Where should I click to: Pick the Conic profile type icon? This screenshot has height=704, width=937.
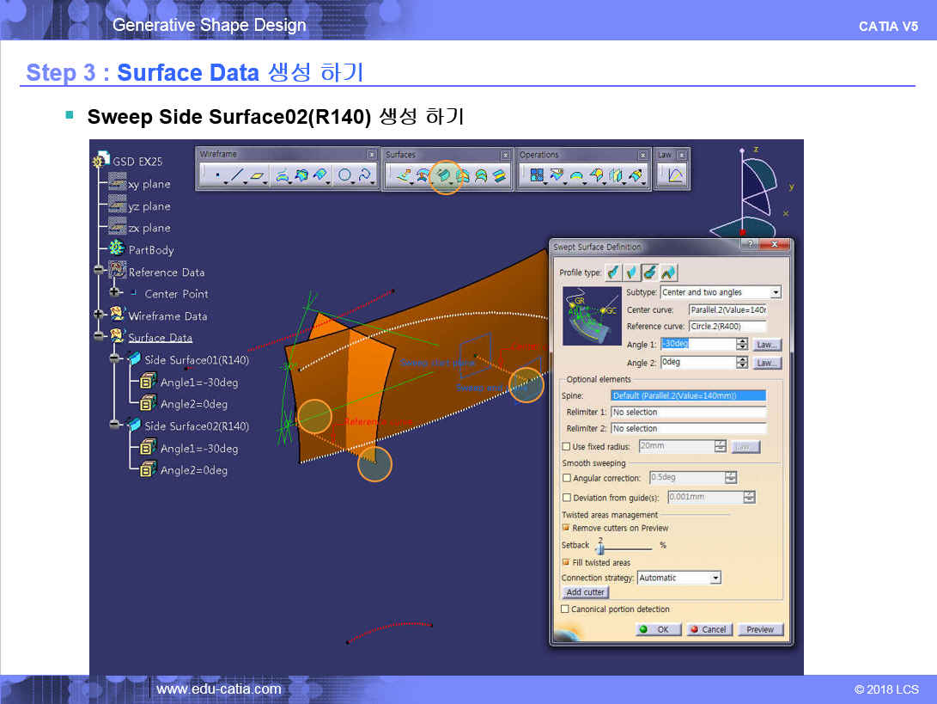click(x=669, y=272)
